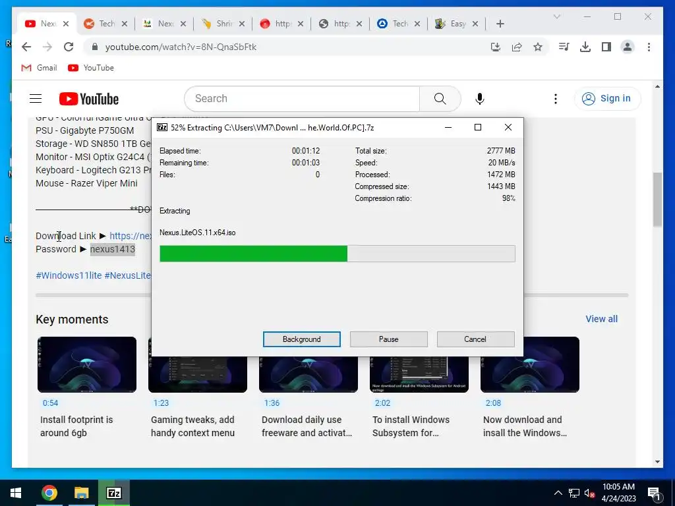
Task: Minimize the 7-Zip extraction dialog
Action: click(x=448, y=127)
